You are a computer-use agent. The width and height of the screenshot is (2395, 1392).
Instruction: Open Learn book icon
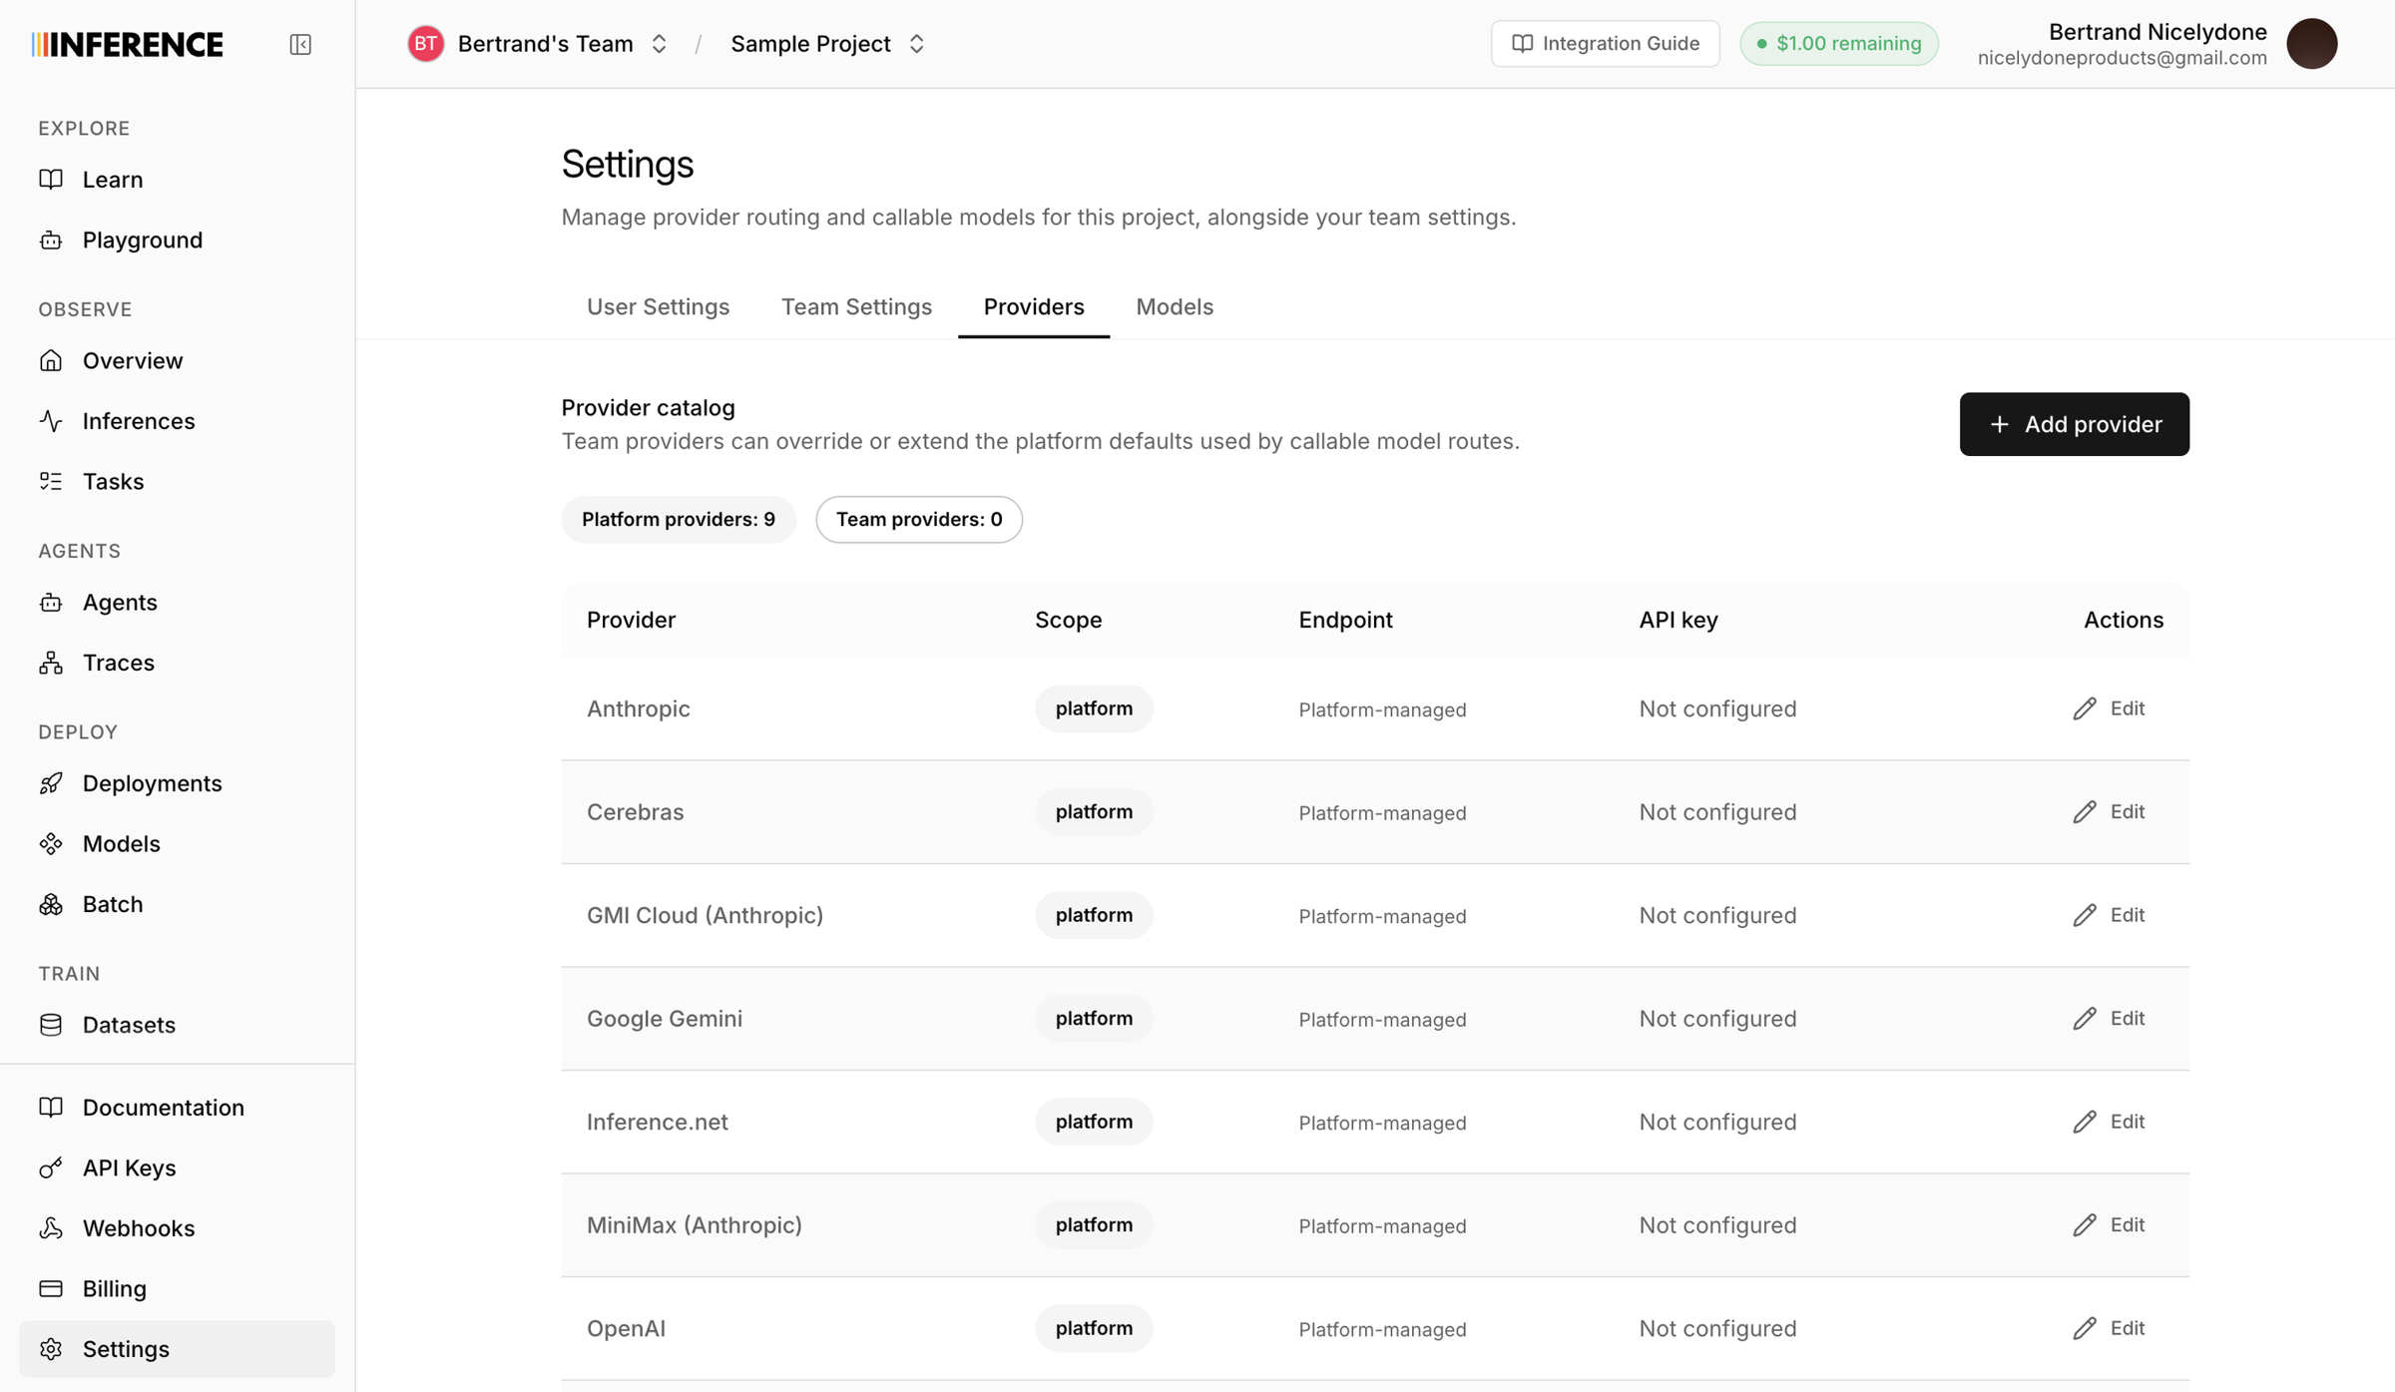(51, 180)
